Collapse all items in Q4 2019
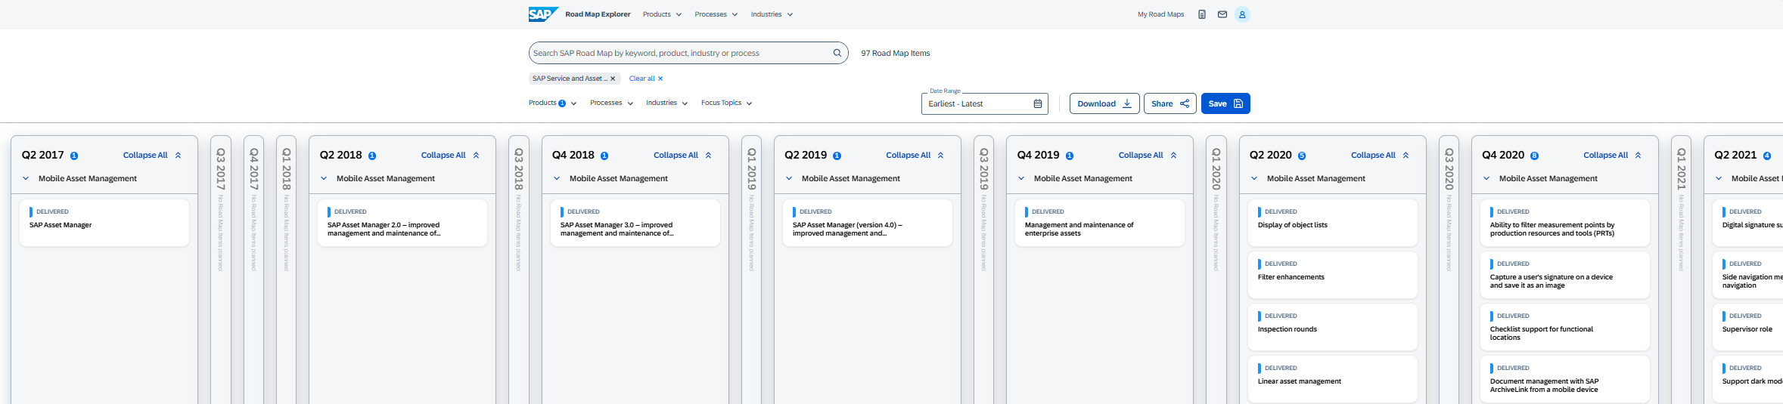This screenshot has width=1783, height=404. point(1148,155)
